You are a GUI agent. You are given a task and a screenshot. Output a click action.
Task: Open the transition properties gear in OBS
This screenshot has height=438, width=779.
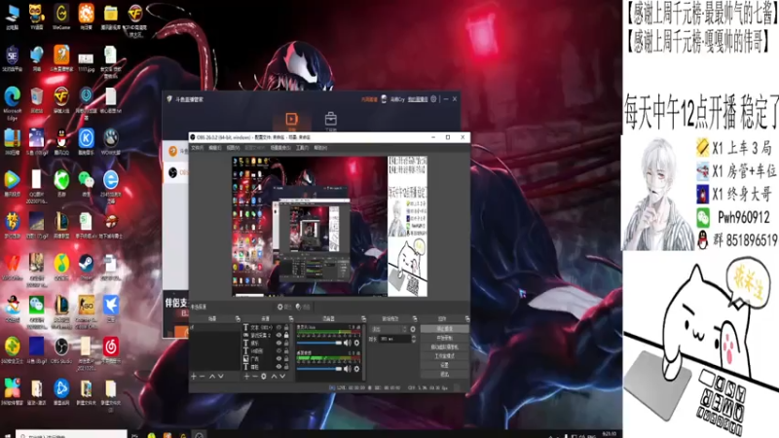413,329
